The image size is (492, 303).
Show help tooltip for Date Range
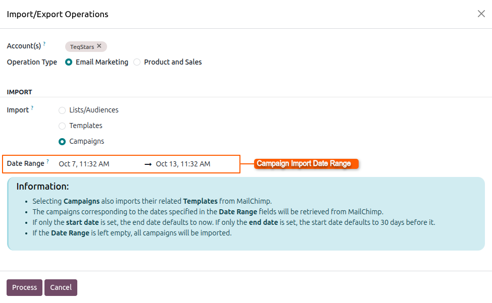tap(47, 161)
